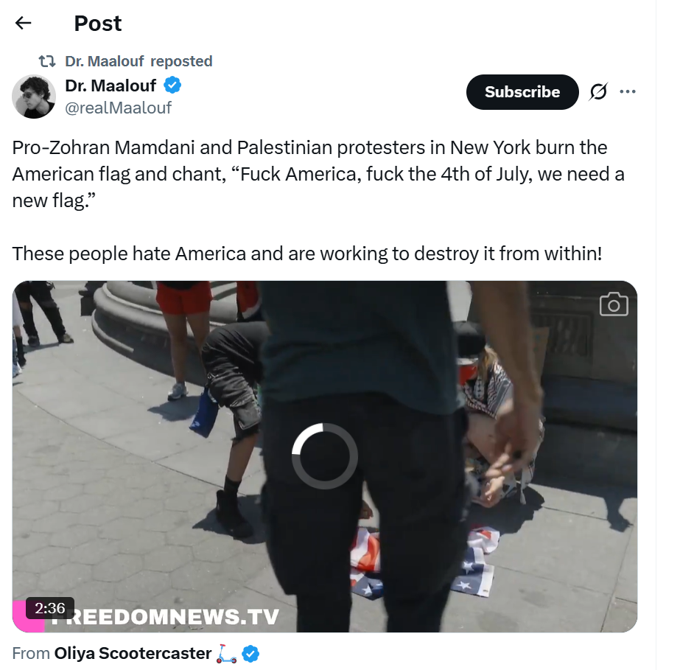Open the @realMaalouf handle link
The height and width of the screenshot is (670, 680).
(118, 108)
